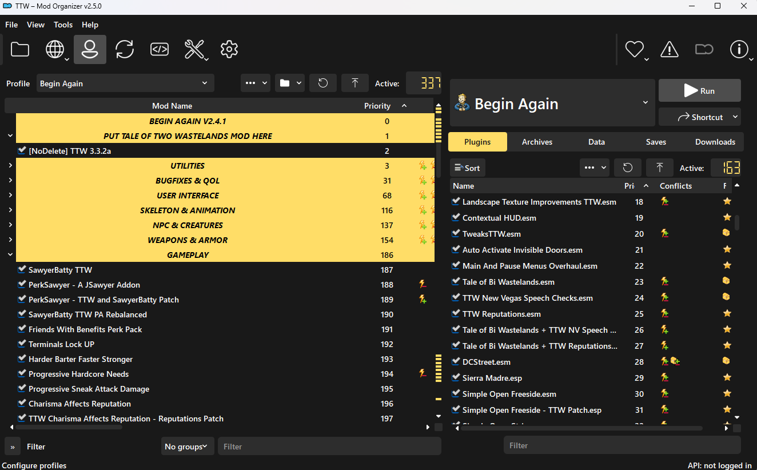Screen dimensions: 757x470
Task: Click the Priority column header in mod list
Action: 377,106
